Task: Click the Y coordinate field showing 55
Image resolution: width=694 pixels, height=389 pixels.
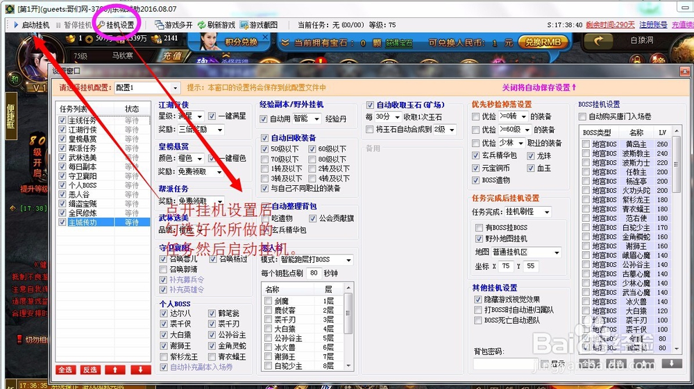Action: click(x=530, y=266)
